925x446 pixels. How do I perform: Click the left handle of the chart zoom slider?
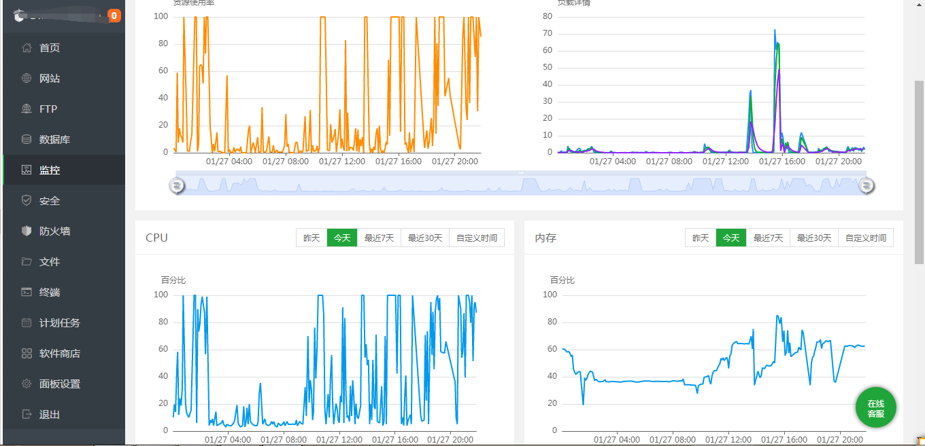pos(177,185)
